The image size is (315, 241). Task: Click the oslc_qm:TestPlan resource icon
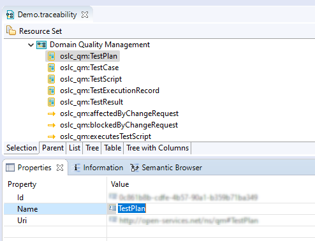click(x=51, y=56)
